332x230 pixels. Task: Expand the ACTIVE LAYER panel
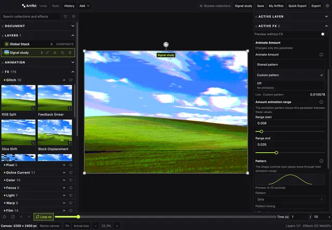pos(326,17)
